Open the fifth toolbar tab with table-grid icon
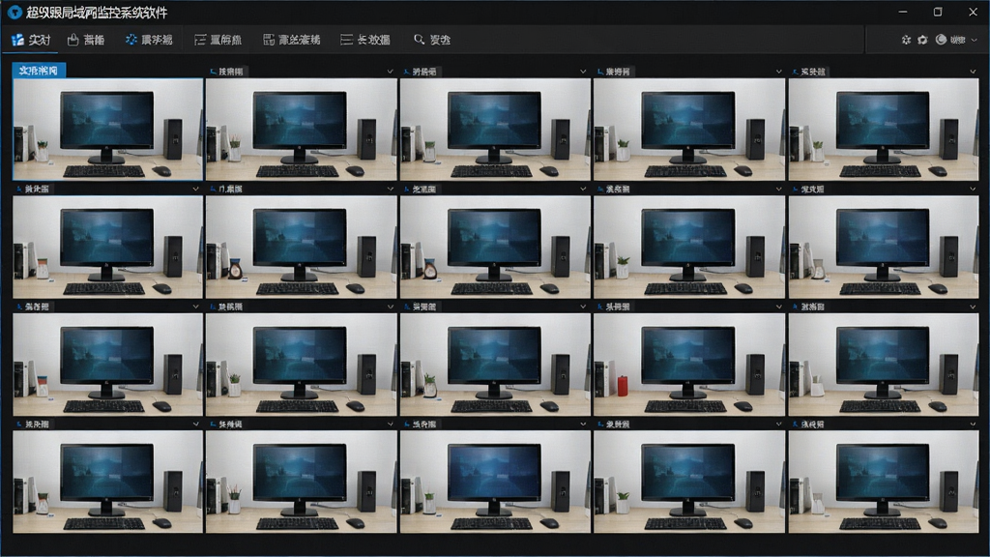Image resolution: width=990 pixels, height=557 pixels. coord(292,40)
